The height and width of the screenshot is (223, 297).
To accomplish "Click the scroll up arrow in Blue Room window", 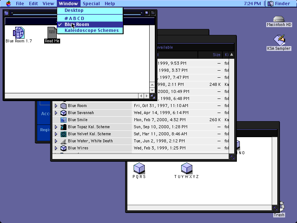I will [152, 85].
